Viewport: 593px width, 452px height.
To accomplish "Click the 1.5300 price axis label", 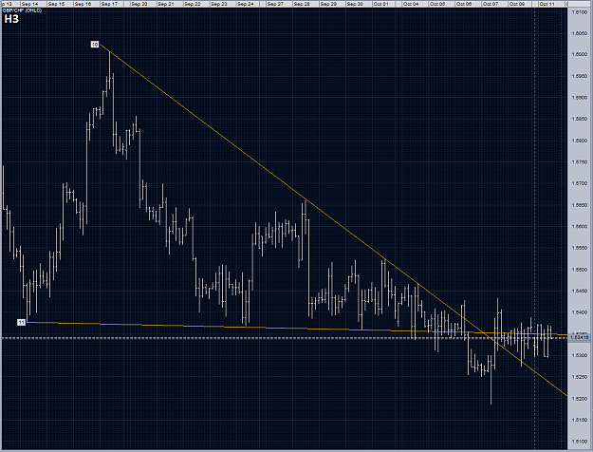I will [x=579, y=355].
